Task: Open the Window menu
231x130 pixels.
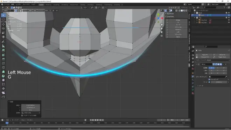Action: 26,5
